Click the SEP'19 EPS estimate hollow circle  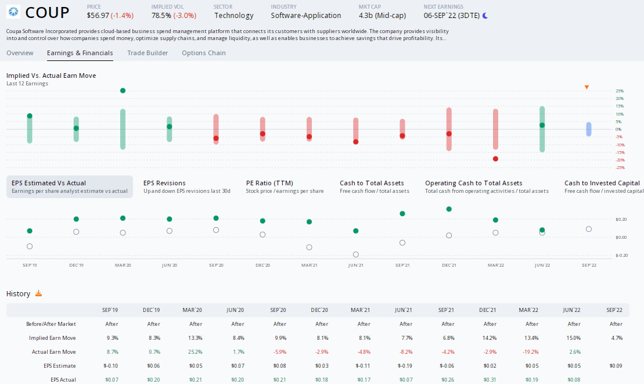[x=30, y=246]
